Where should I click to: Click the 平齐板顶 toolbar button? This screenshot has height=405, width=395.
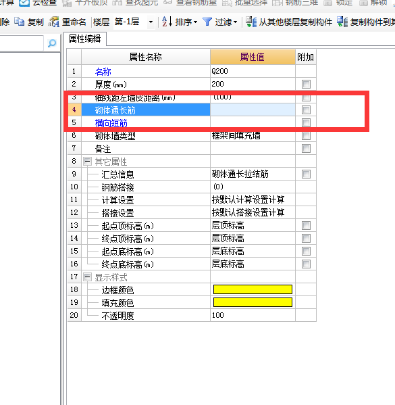coord(85,3)
